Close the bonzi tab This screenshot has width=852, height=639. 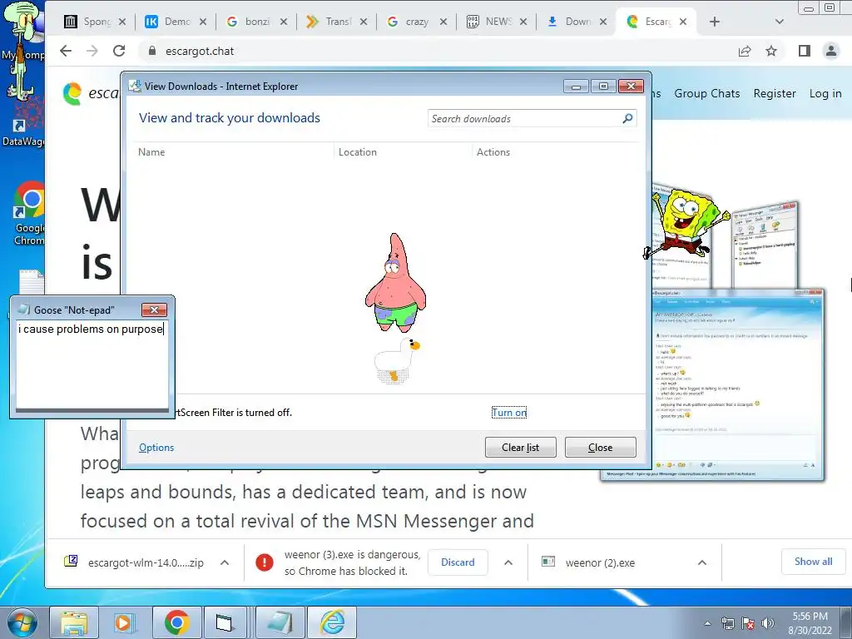point(283,22)
